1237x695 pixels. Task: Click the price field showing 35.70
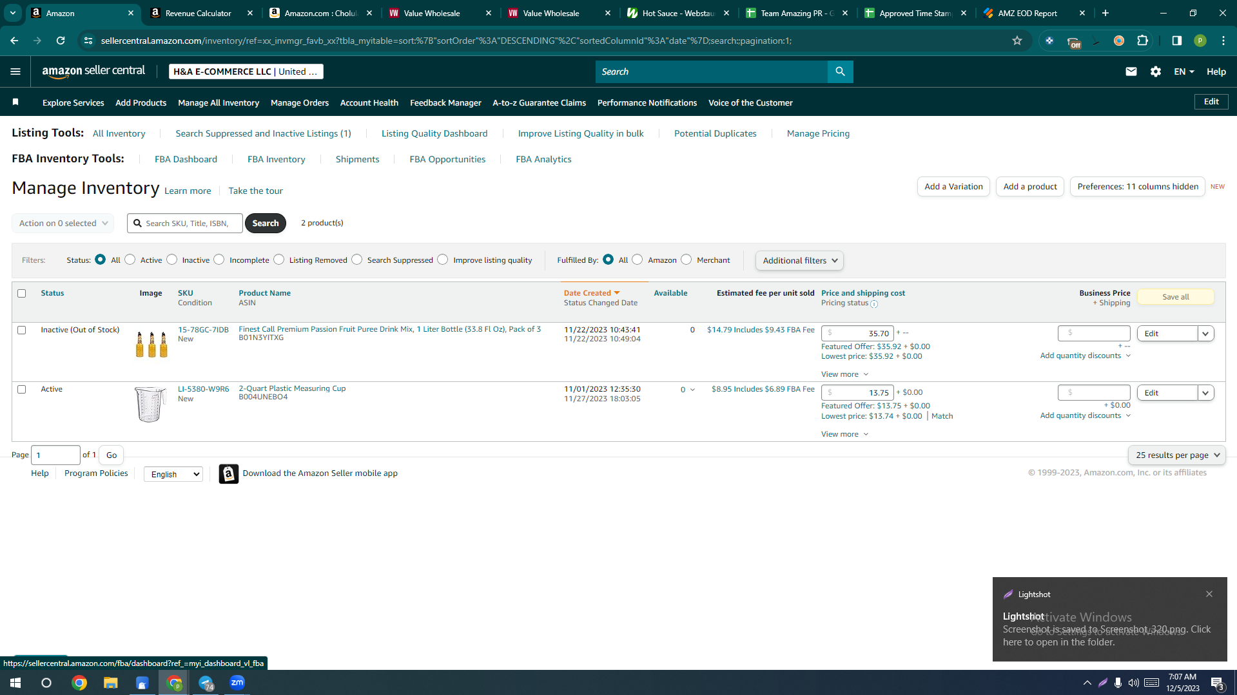click(x=857, y=334)
